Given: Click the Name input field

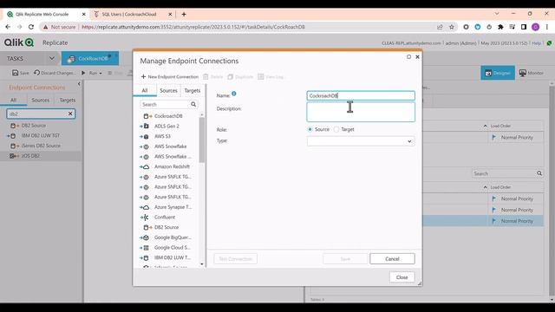Looking at the screenshot, I should pos(361,95).
